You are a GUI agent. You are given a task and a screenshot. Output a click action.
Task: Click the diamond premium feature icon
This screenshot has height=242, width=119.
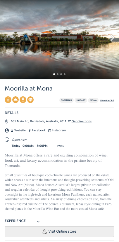30,100
